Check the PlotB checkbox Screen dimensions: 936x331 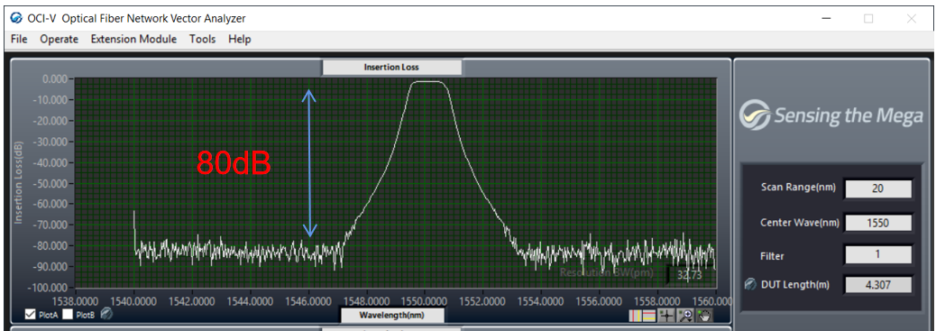coord(68,314)
